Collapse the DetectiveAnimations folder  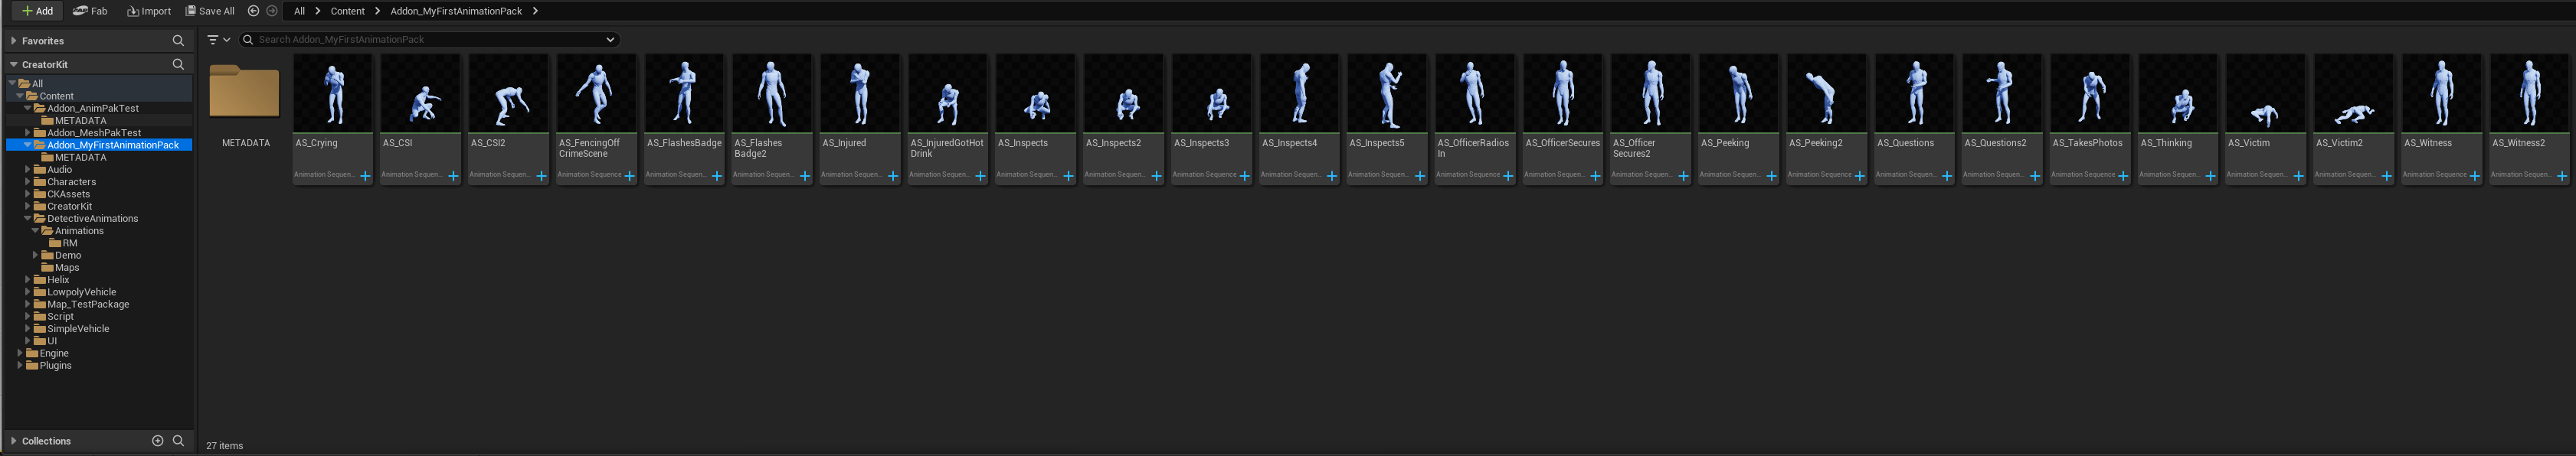pyautogui.click(x=27, y=219)
